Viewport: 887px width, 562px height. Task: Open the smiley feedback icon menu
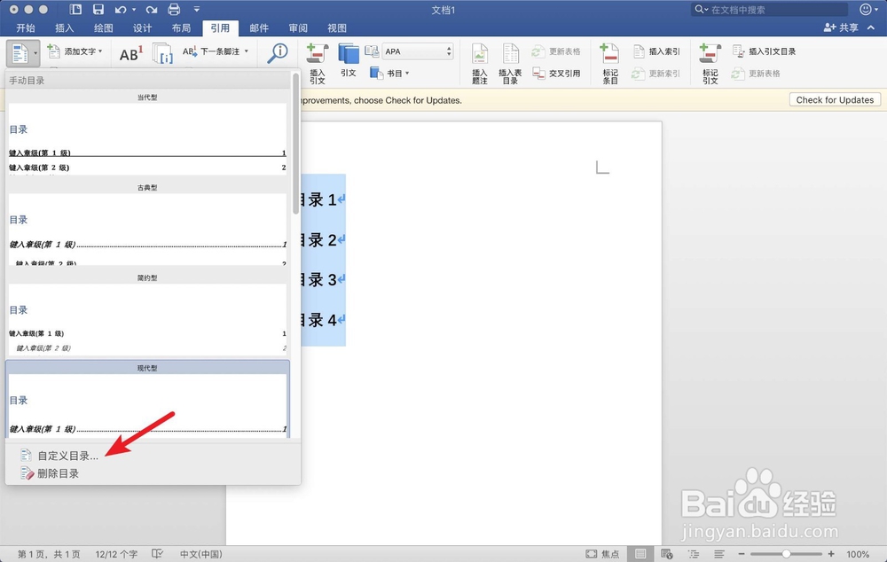point(868,10)
